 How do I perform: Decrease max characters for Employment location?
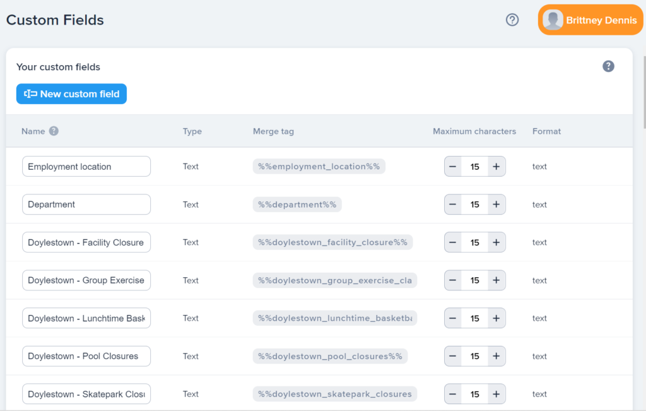[x=454, y=167]
